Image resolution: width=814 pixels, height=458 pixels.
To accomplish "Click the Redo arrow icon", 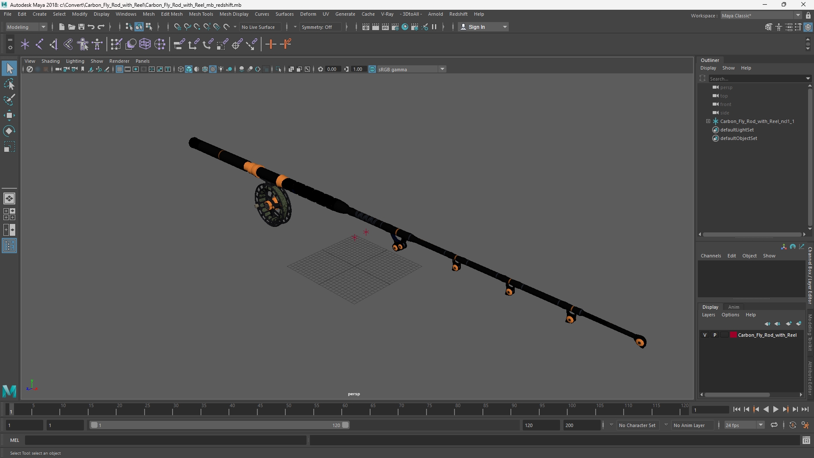I will [x=101, y=27].
